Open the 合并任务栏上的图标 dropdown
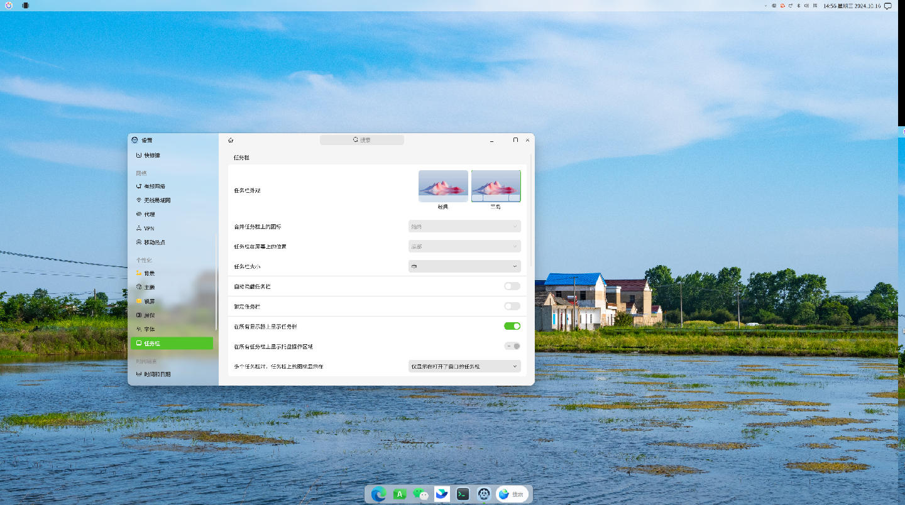 tap(464, 226)
